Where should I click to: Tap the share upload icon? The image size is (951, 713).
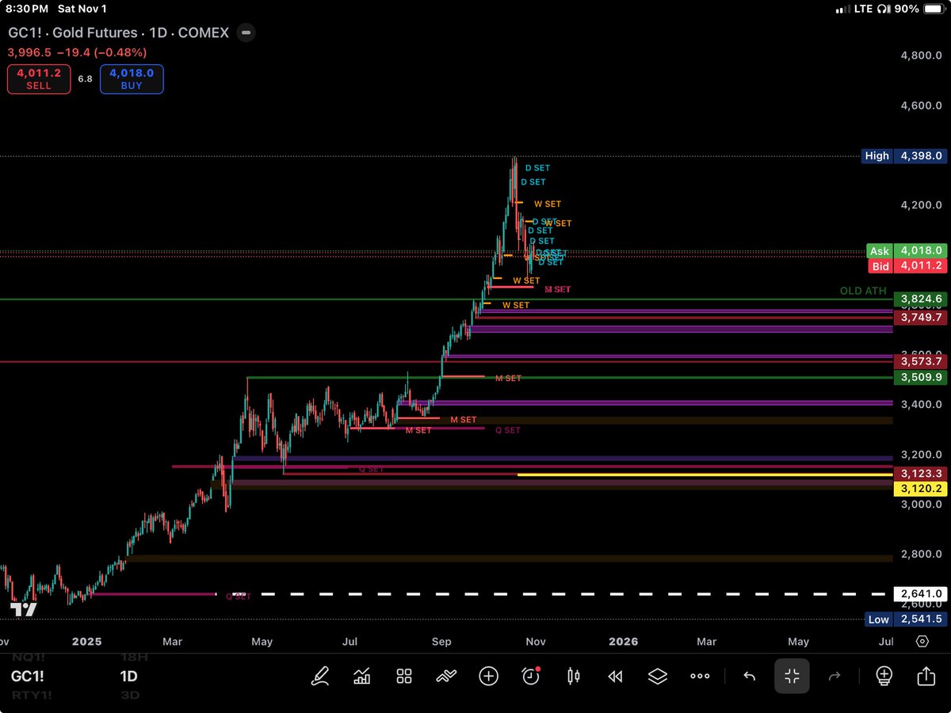926,676
